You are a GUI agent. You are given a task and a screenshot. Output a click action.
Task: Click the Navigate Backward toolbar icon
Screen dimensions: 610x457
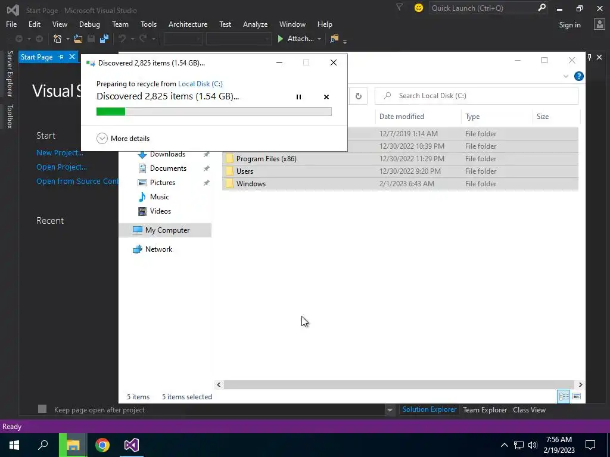pos(18,39)
